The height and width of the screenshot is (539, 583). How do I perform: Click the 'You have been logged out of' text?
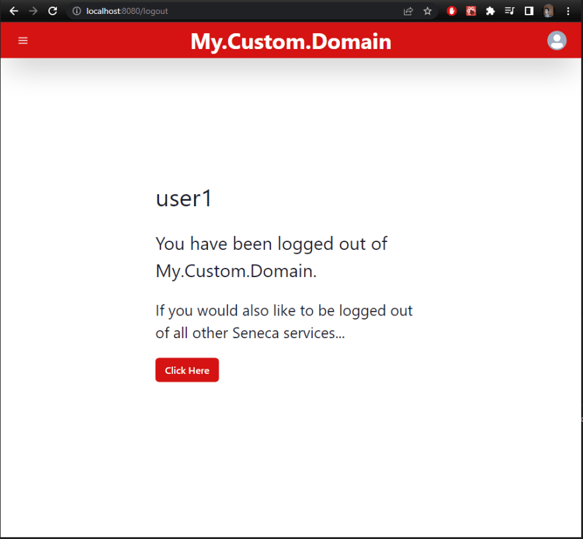click(x=272, y=244)
